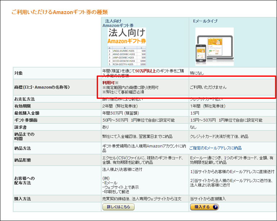Click the red 50万円以上 text
The width and height of the screenshot is (277, 221).
(146, 71)
